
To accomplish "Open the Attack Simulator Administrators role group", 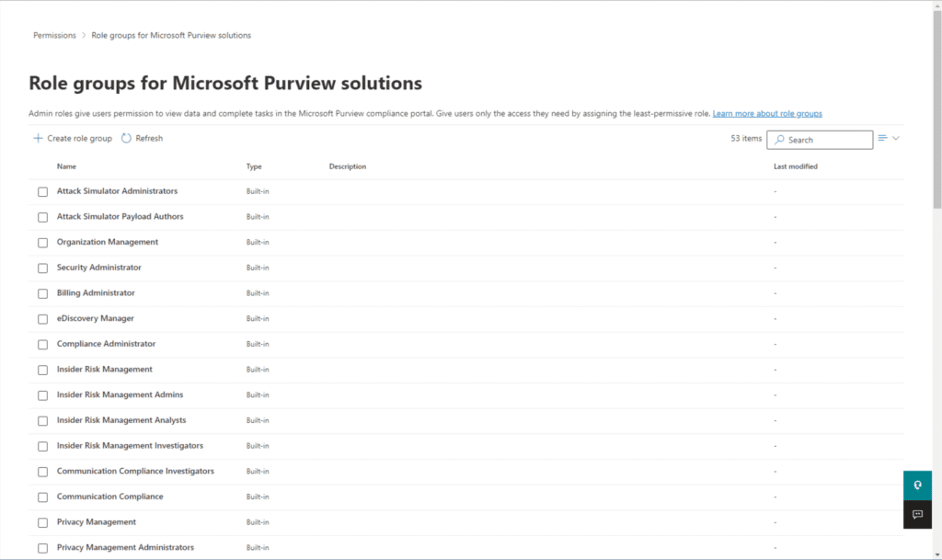I will pyautogui.click(x=117, y=191).
